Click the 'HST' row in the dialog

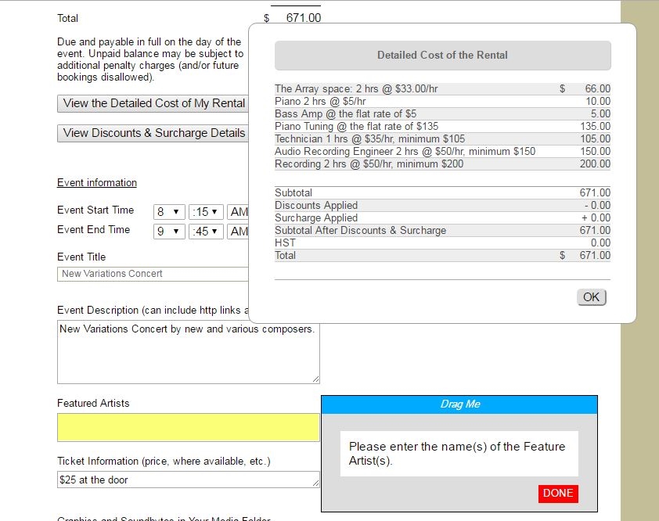442,243
